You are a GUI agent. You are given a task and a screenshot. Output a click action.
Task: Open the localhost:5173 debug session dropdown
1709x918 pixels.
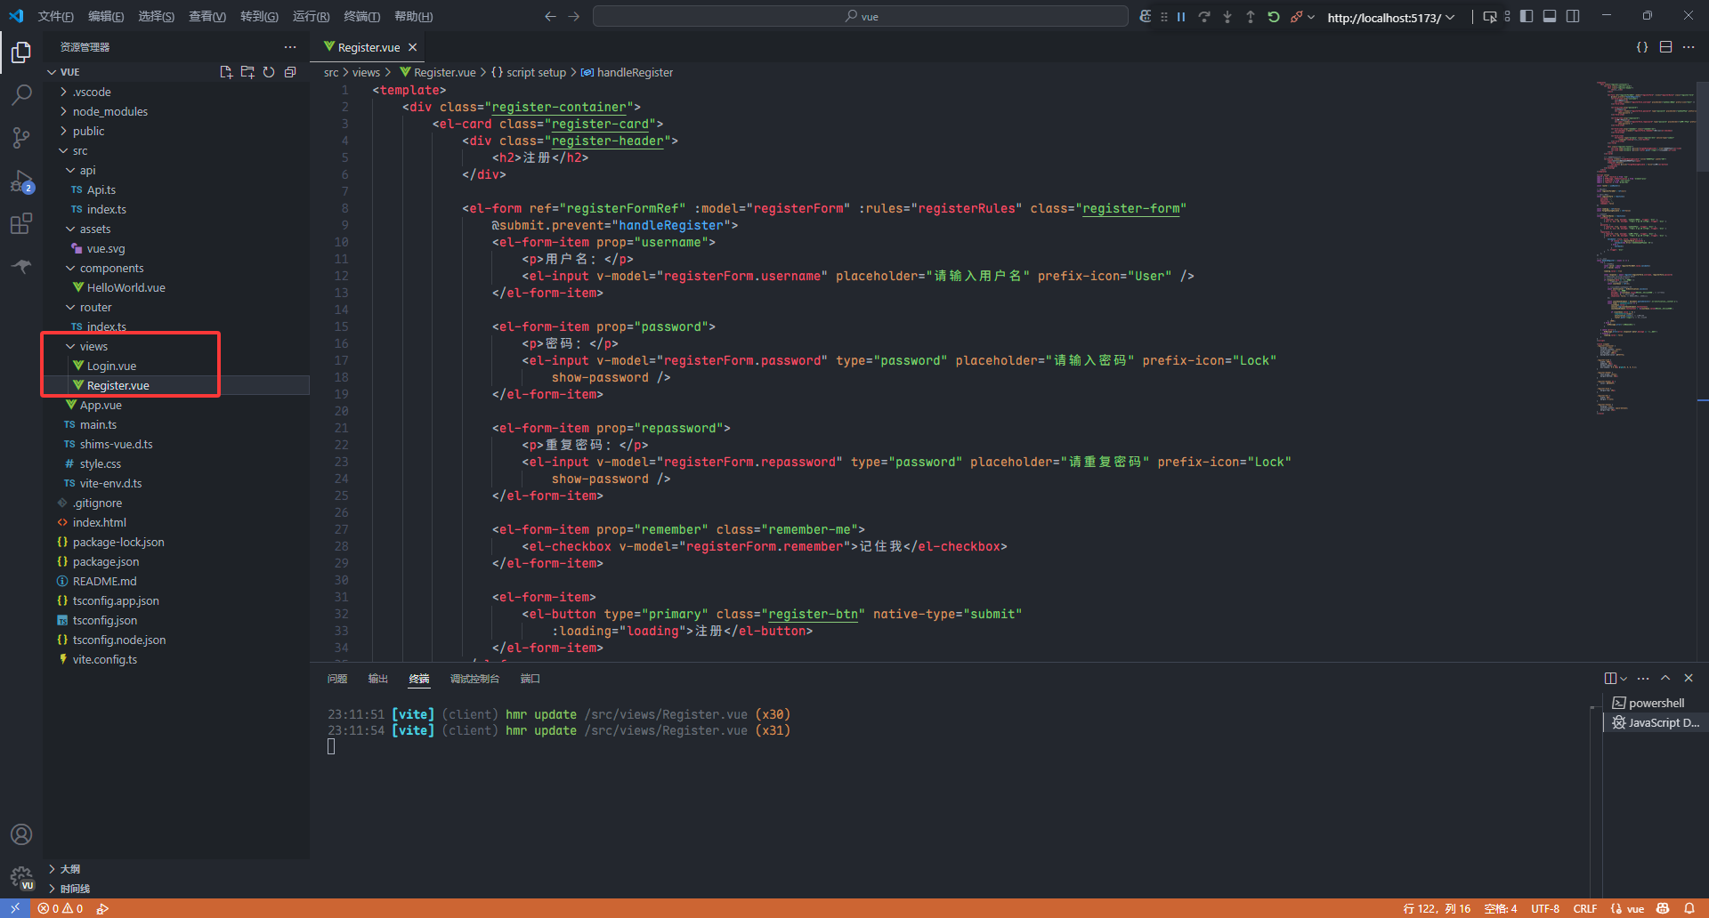point(1390,18)
